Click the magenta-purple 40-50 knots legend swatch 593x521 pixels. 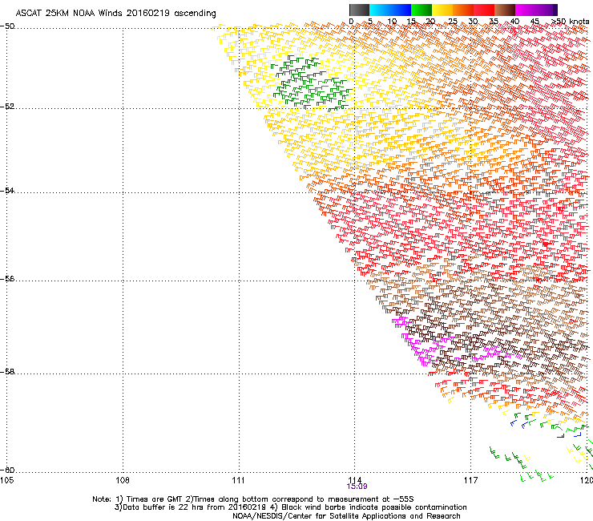click(536, 10)
